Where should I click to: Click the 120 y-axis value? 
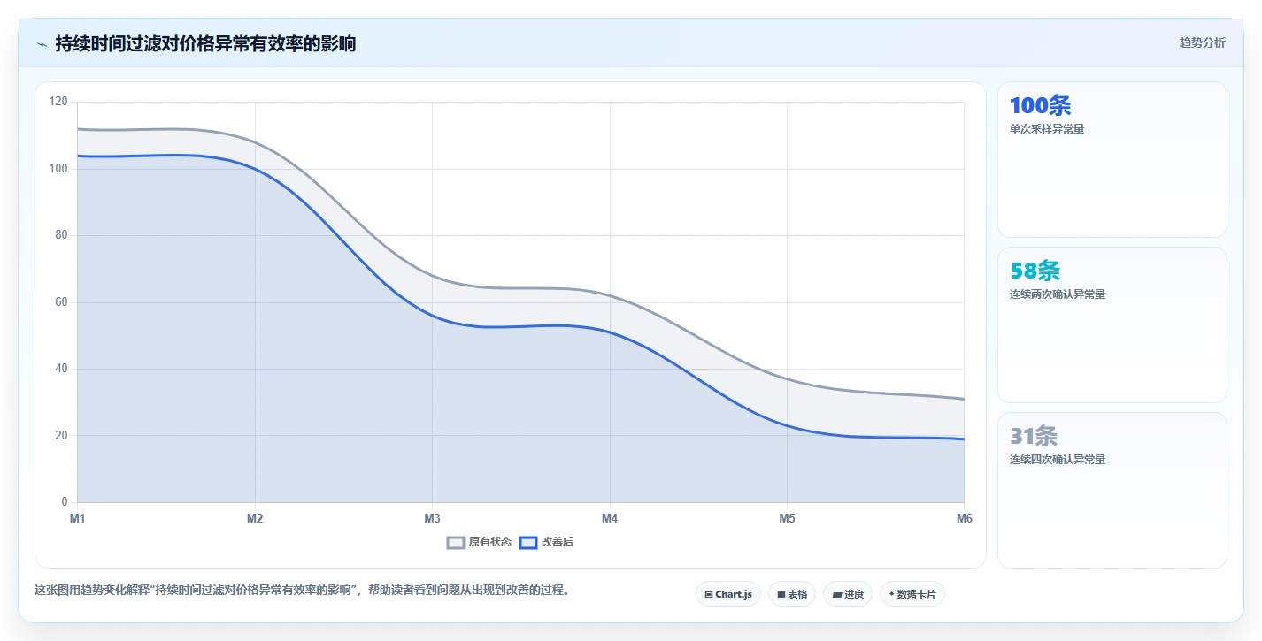tap(58, 102)
